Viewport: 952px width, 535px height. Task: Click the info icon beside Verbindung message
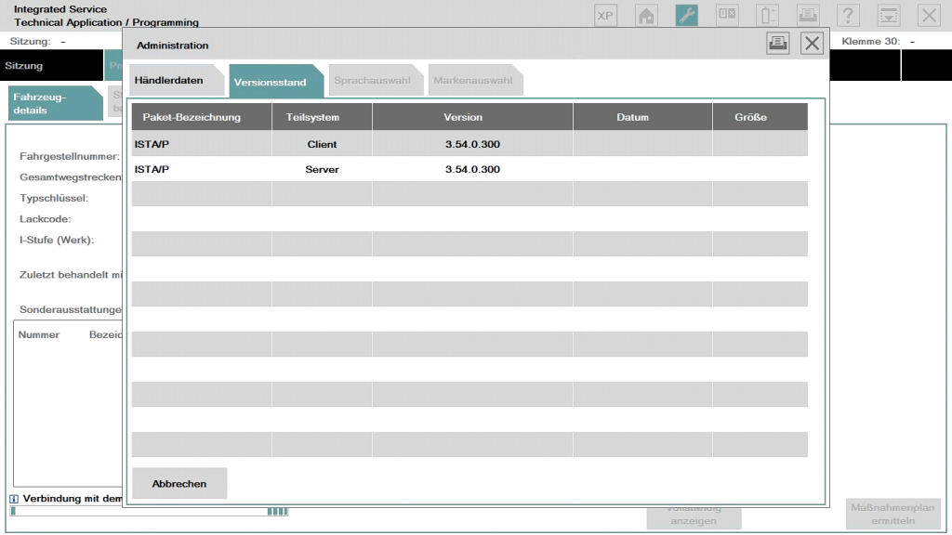click(14, 499)
